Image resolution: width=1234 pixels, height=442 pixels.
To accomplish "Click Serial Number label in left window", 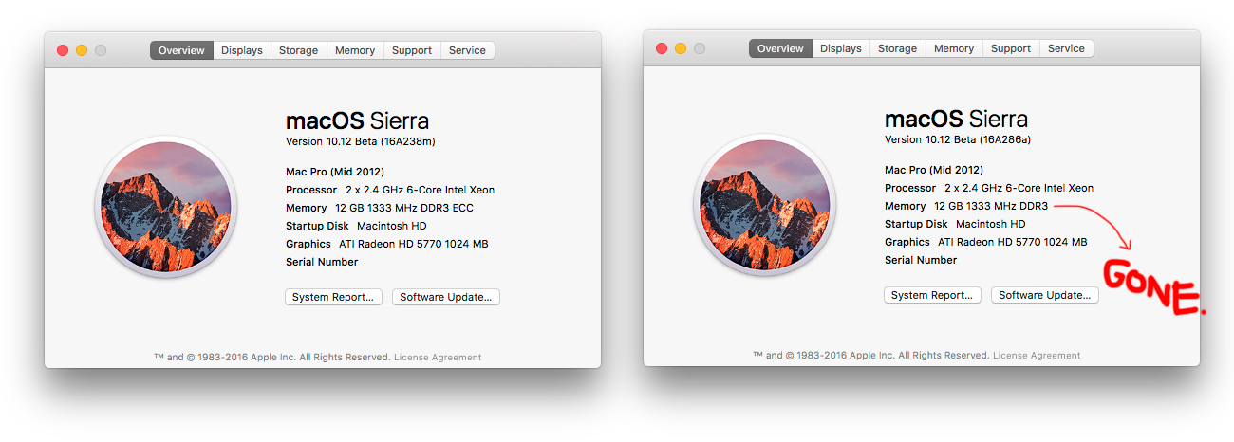I will point(322,262).
